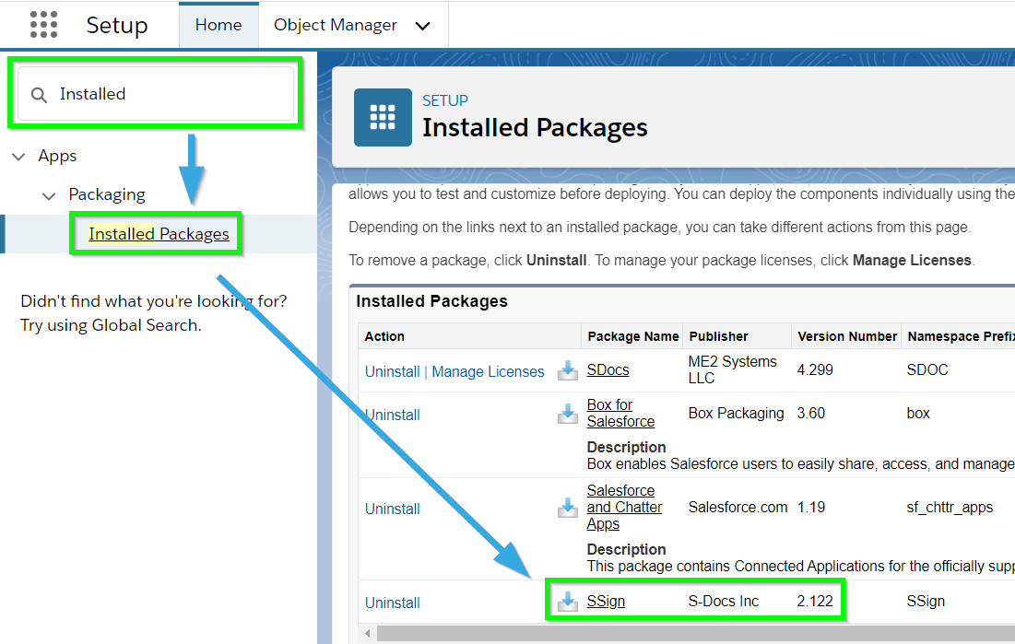The width and height of the screenshot is (1015, 644).
Task: Collapse the Packaging tree node
Action: click(x=49, y=195)
